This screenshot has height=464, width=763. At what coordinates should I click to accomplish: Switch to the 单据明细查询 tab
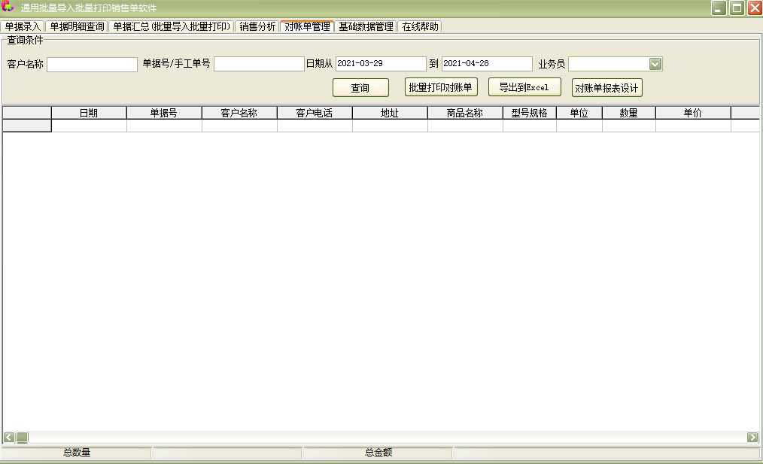(x=77, y=27)
